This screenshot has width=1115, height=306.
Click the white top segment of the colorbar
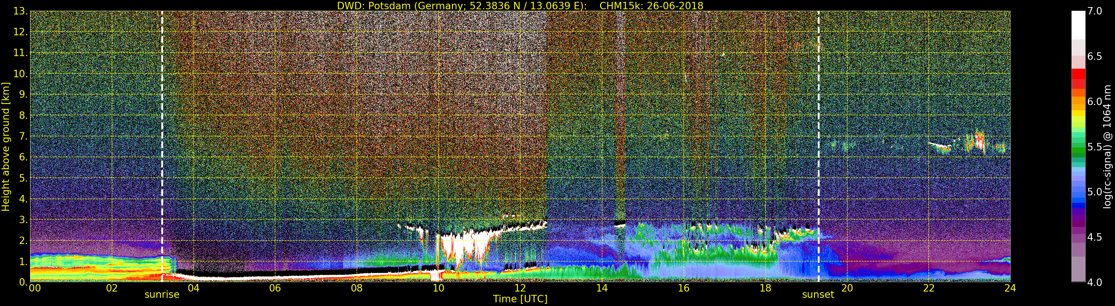pos(1078,25)
